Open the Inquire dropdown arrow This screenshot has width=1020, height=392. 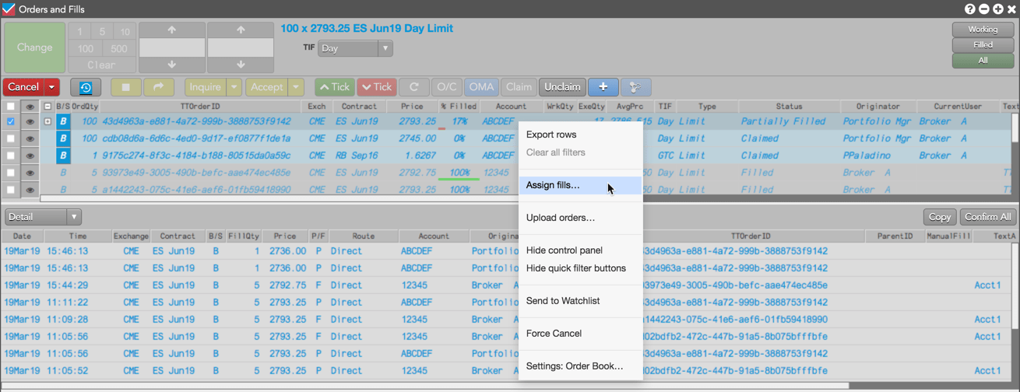tap(234, 87)
